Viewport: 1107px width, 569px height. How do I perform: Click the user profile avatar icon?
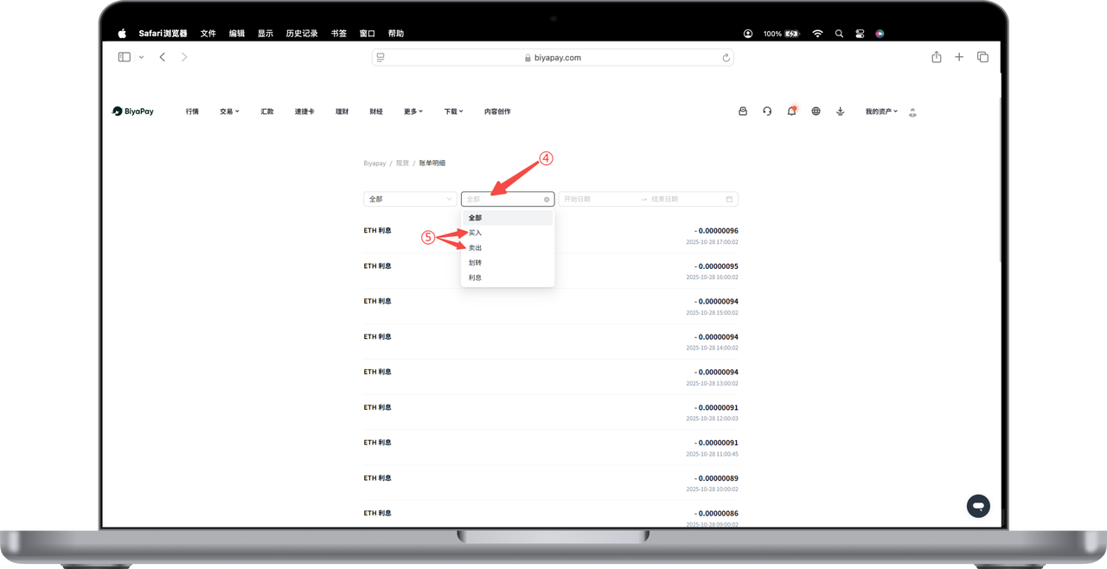(x=912, y=112)
